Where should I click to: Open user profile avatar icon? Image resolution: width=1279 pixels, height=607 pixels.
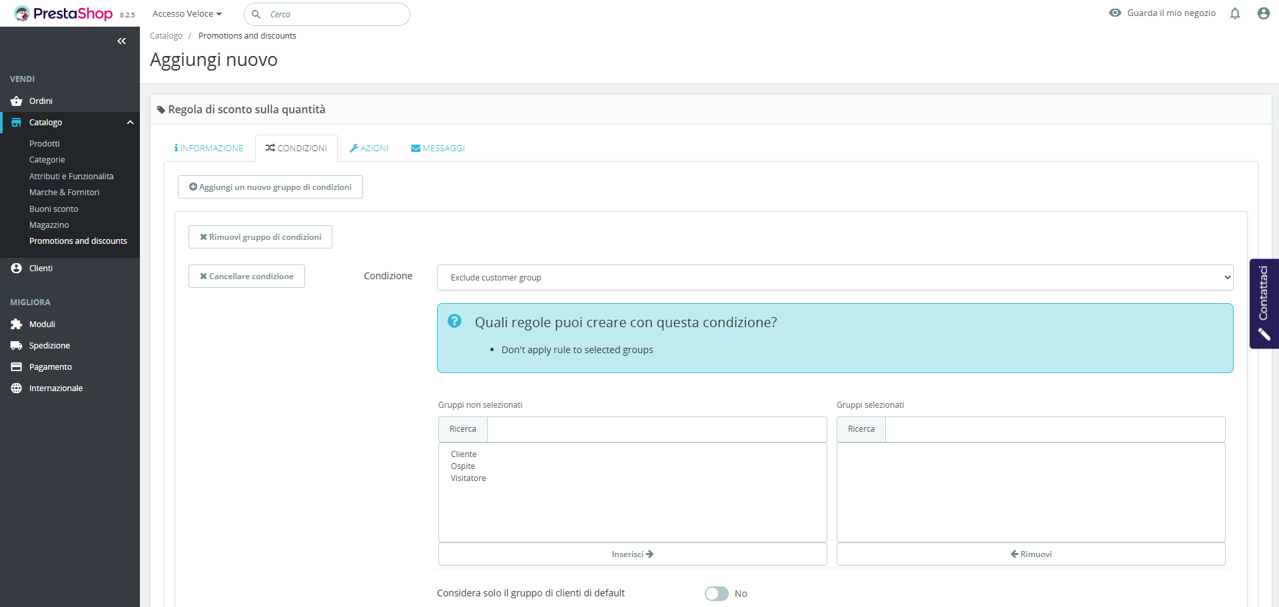click(1263, 13)
